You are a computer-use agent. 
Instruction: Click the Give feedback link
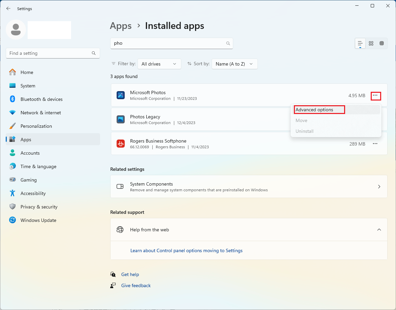(136, 285)
